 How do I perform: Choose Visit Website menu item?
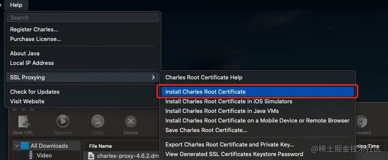pos(83,101)
